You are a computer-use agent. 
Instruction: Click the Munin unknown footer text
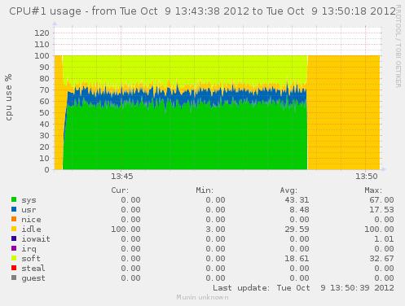click(x=202, y=297)
